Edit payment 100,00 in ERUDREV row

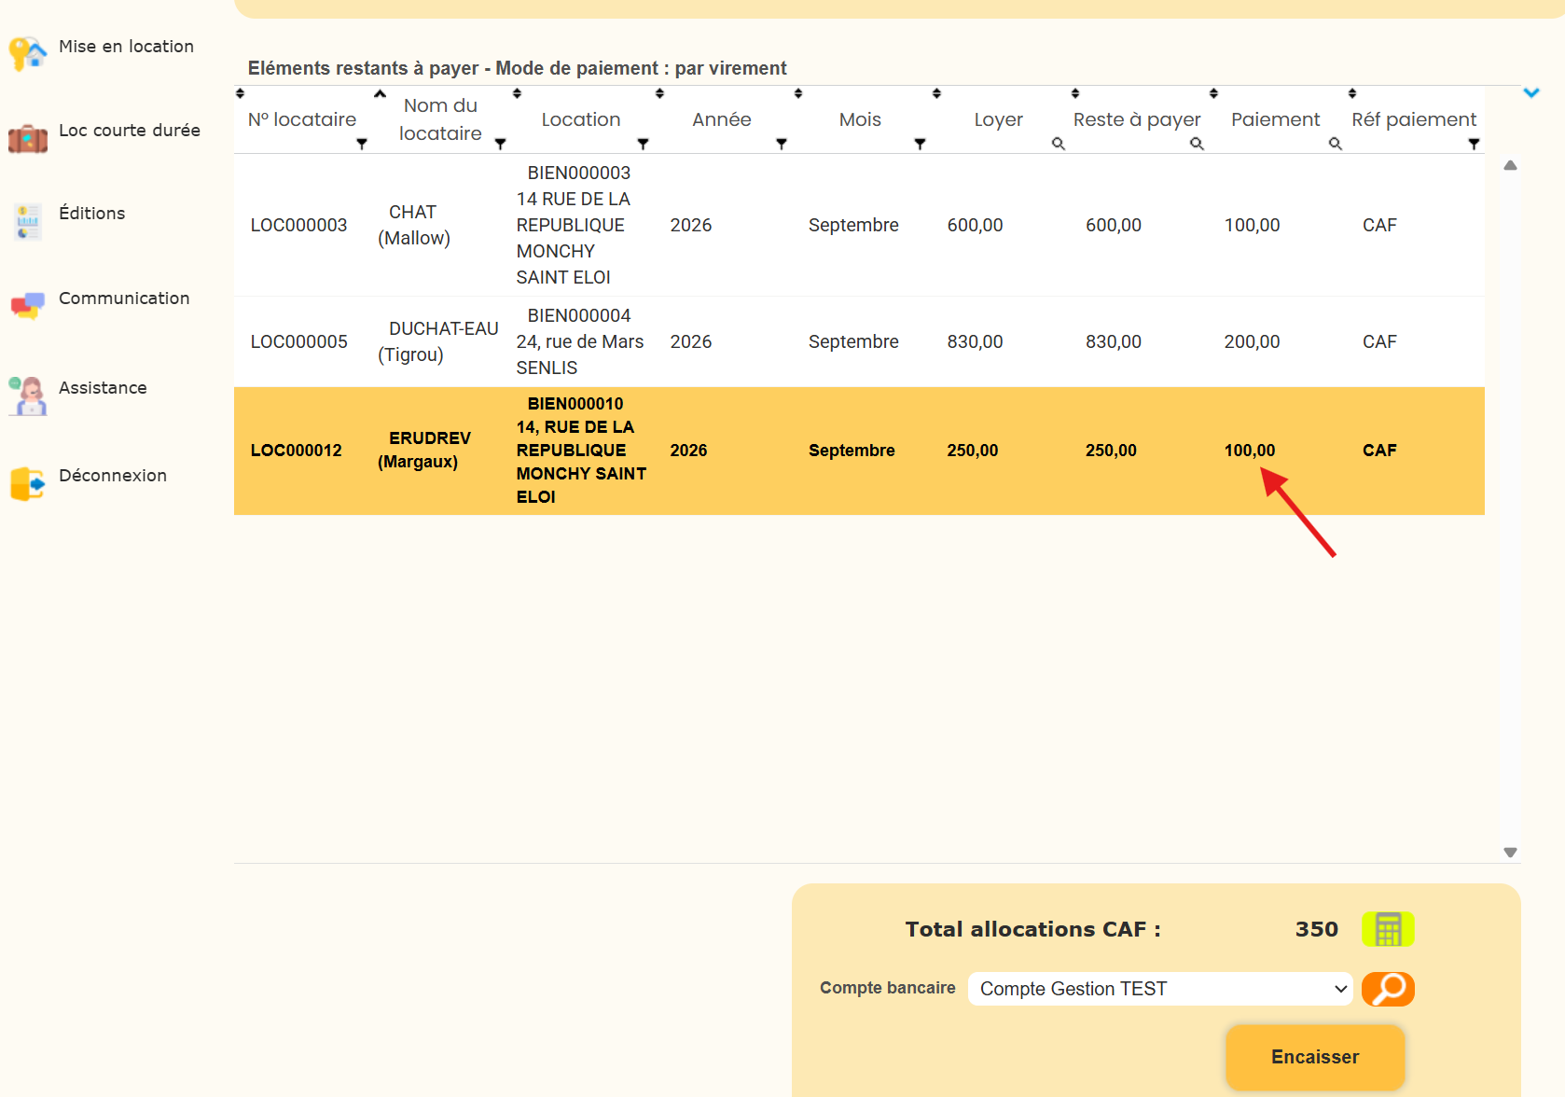tap(1249, 451)
